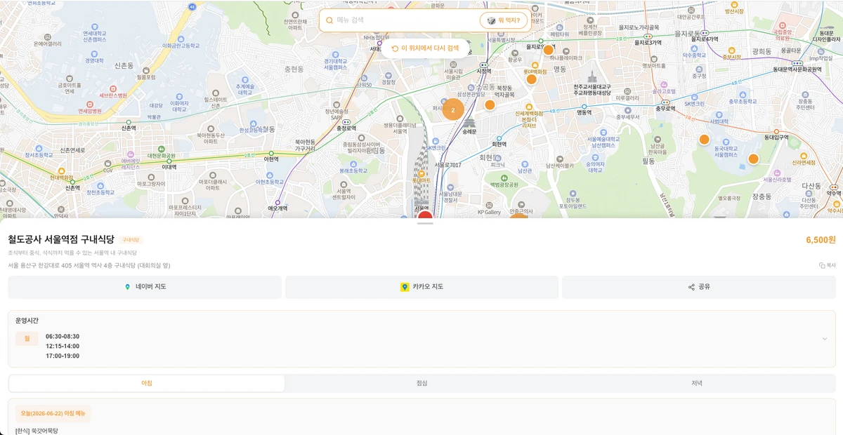Click the 세브란스병원 map label
This screenshot has height=435, width=843.
(113, 95)
